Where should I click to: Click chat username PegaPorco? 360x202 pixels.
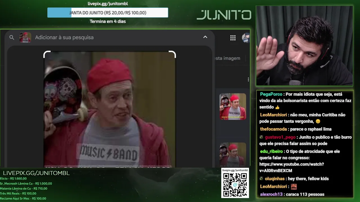tap(271, 94)
